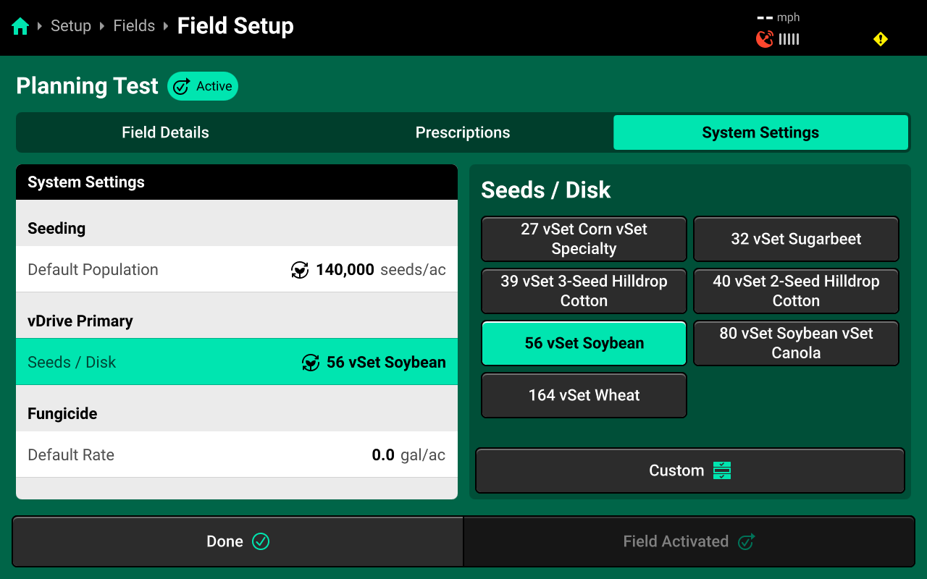Open the Seeds / Disk setting row
Screen dimensions: 927x579
click(237, 362)
